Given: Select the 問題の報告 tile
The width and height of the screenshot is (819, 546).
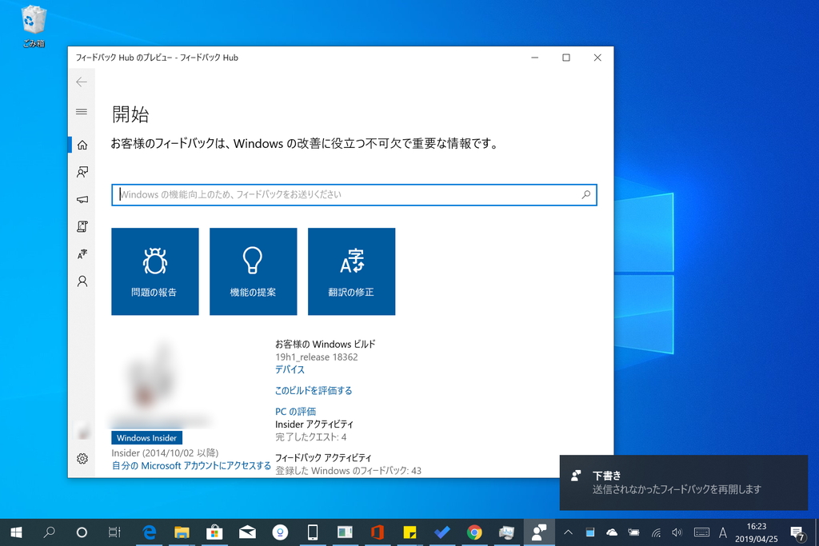Looking at the screenshot, I should tap(155, 272).
